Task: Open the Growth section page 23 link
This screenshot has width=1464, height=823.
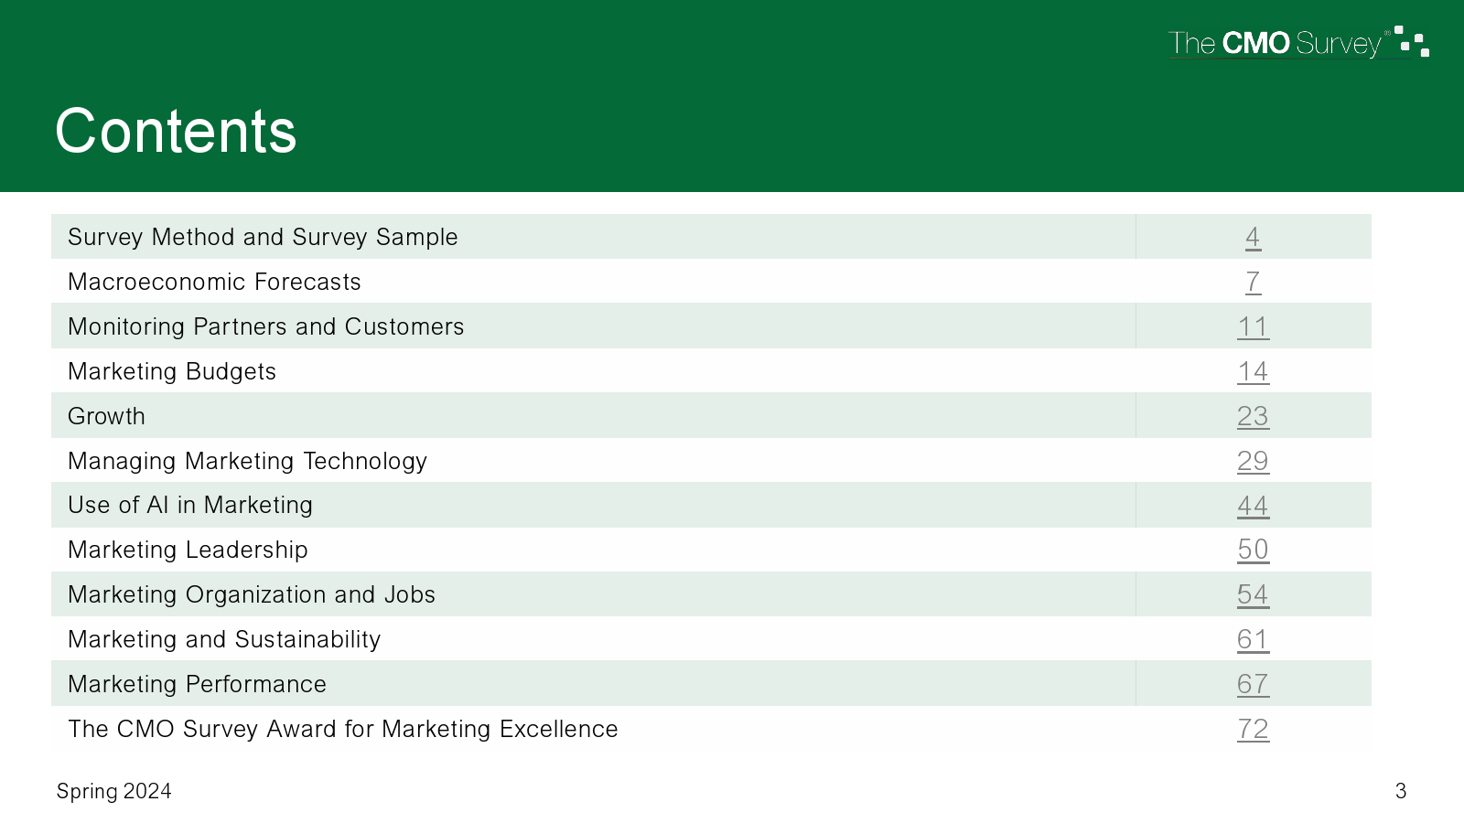Action: tap(1253, 417)
